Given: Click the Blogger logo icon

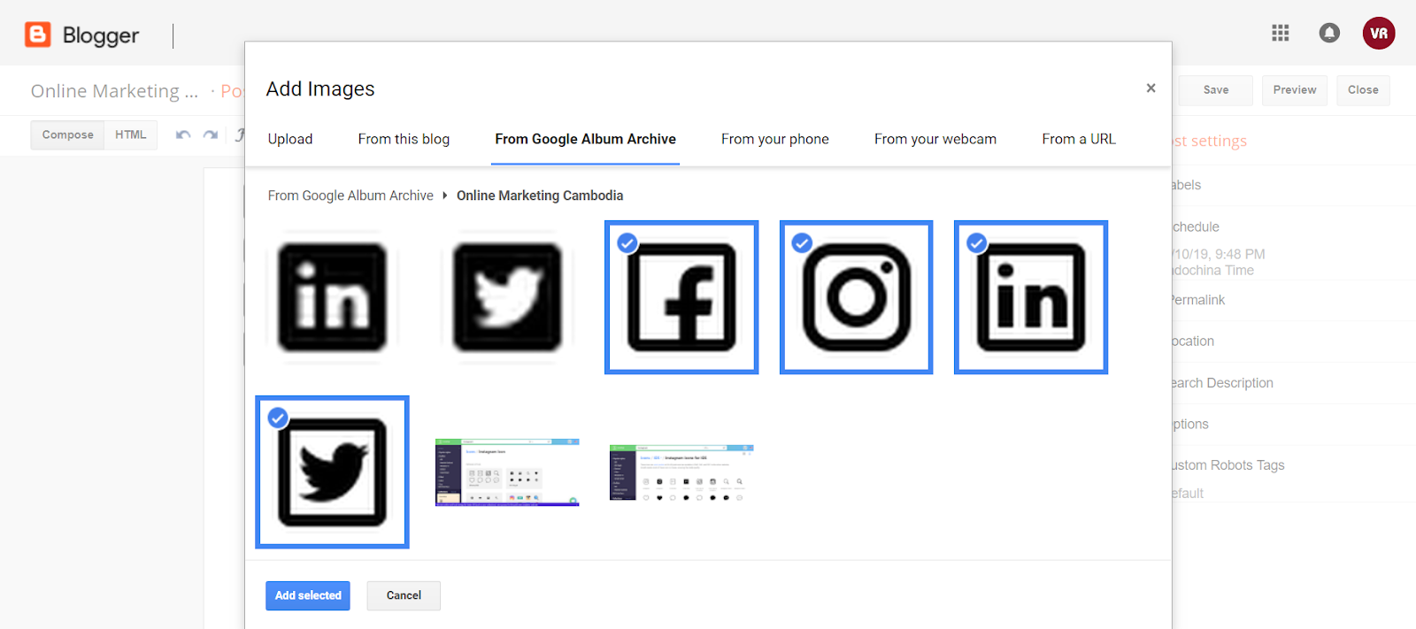Looking at the screenshot, I should click(37, 33).
